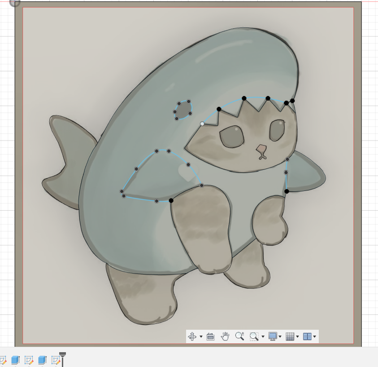Click the white sketch point on the spline
Image resolution: width=378 pixels, height=367 pixels.
(203, 124)
